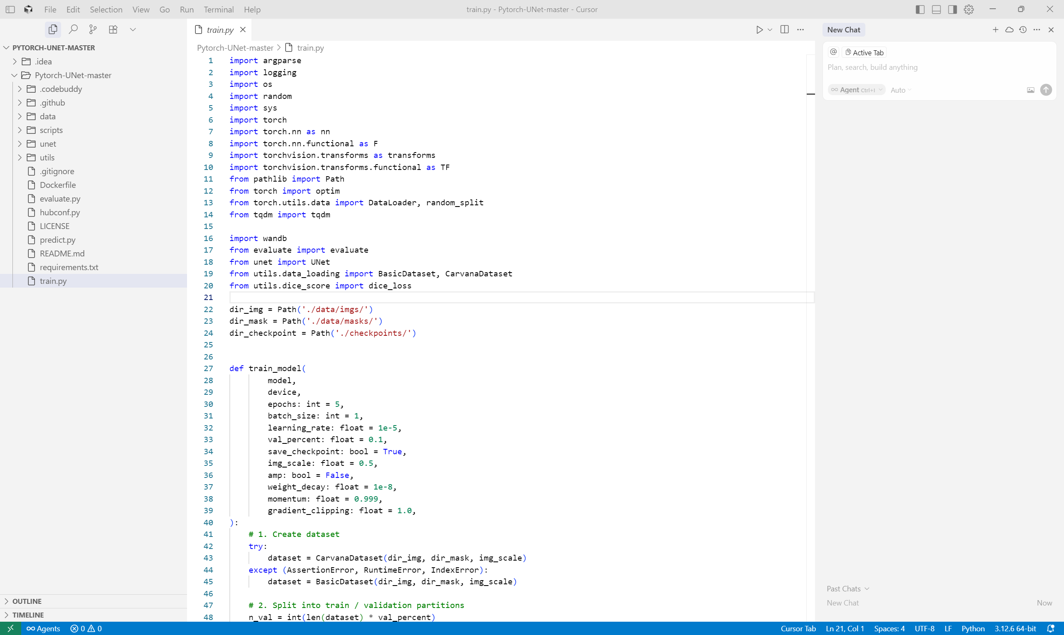Screen dimensions: 1064x635
Task: Open the Agent mode dropdown
Action: (856, 90)
